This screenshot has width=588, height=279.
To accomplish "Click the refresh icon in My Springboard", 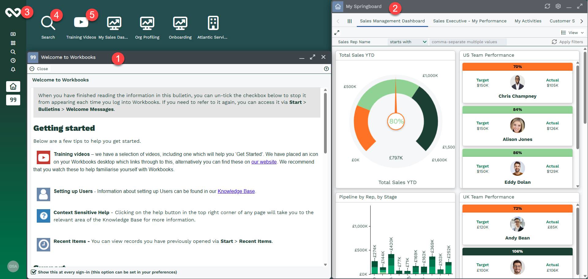I will click(547, 6).
